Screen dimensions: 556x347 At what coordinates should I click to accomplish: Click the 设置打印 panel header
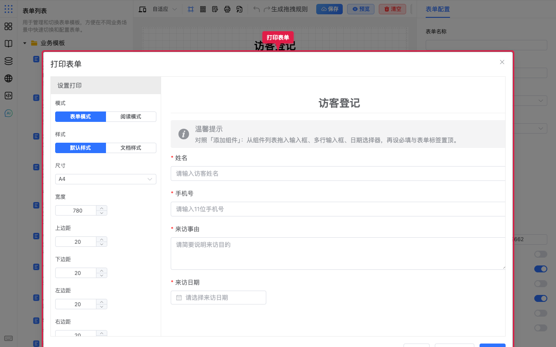(106, 85)
